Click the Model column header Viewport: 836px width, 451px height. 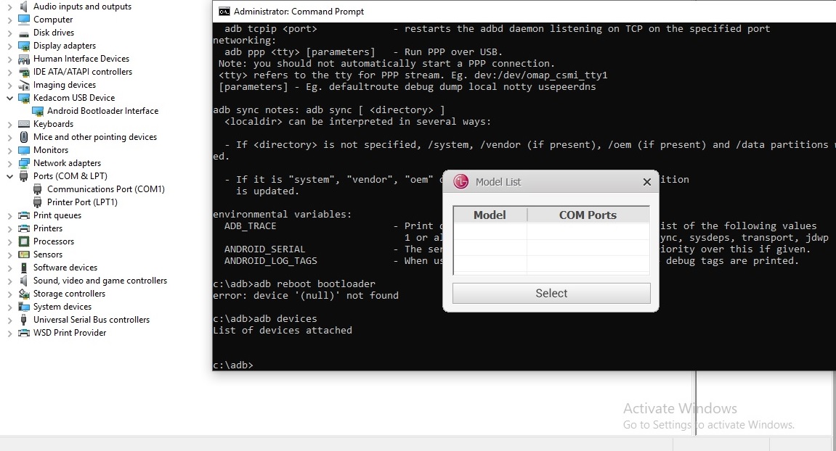point(490,215)
